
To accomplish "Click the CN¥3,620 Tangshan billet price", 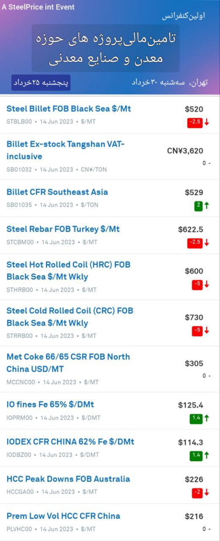I will pyautogui.click(x=185, y=150).
